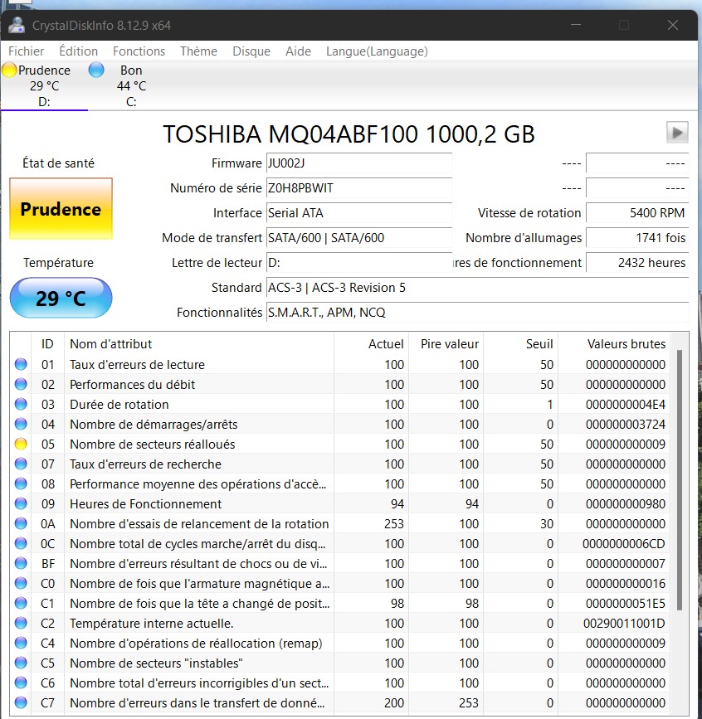The image size is (702, 719).
Task: Click raw value 0000000006CD
Action: (x=624, y=543)
